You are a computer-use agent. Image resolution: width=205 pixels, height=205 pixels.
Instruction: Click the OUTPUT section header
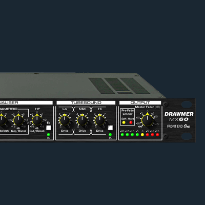(140, 102)
